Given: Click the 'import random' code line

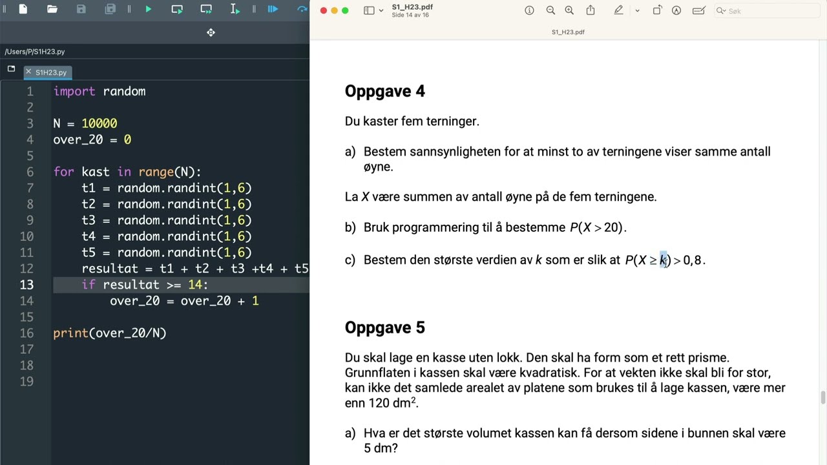Looking at the screenshot, I should click(99, 91).
